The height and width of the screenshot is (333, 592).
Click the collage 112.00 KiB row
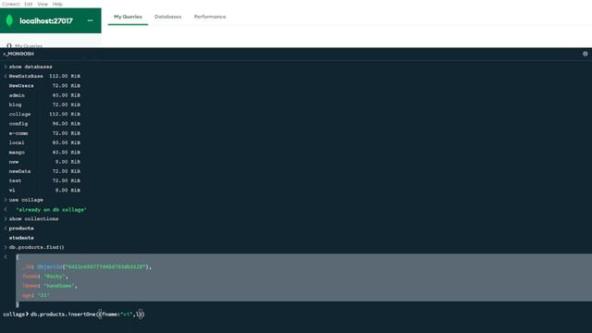pyautogui.click(x=44, y=114)
